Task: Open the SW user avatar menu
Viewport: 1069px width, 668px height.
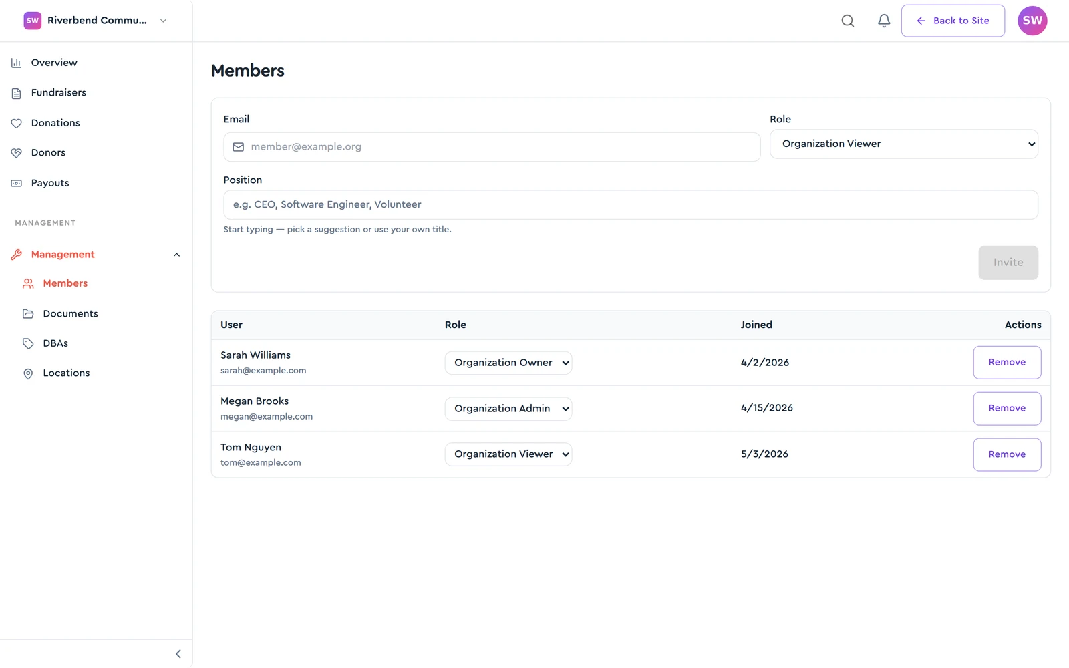Action: click(x=1032, y=21)
